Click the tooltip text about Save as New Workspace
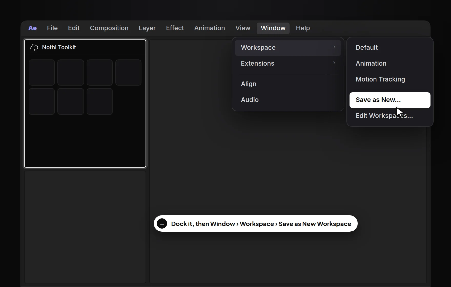The image size is (451, 287). 261,224
